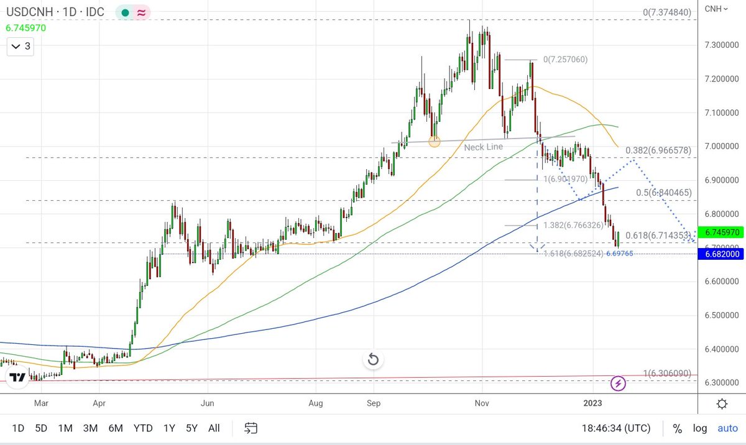Viewport: 746px width, 445px height.
Task: Click the orange neckline circle marker
Action: pyautogui.click(x=435, y=142)
